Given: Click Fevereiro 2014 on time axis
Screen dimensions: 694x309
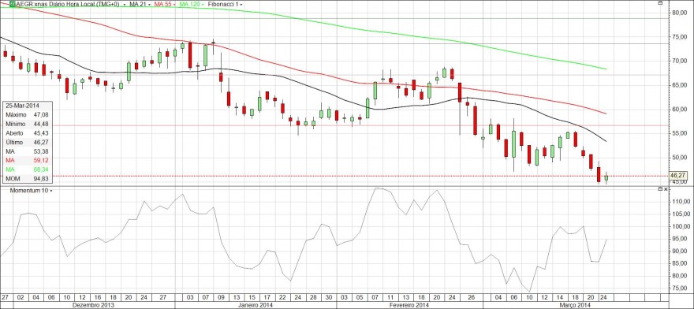Looking at the screenshot, I should (409, 305).
